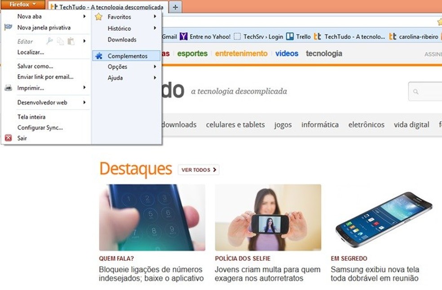Click the Yahoo bookmark icon
The image size is (442, 290).
click(x=184, y=36)
